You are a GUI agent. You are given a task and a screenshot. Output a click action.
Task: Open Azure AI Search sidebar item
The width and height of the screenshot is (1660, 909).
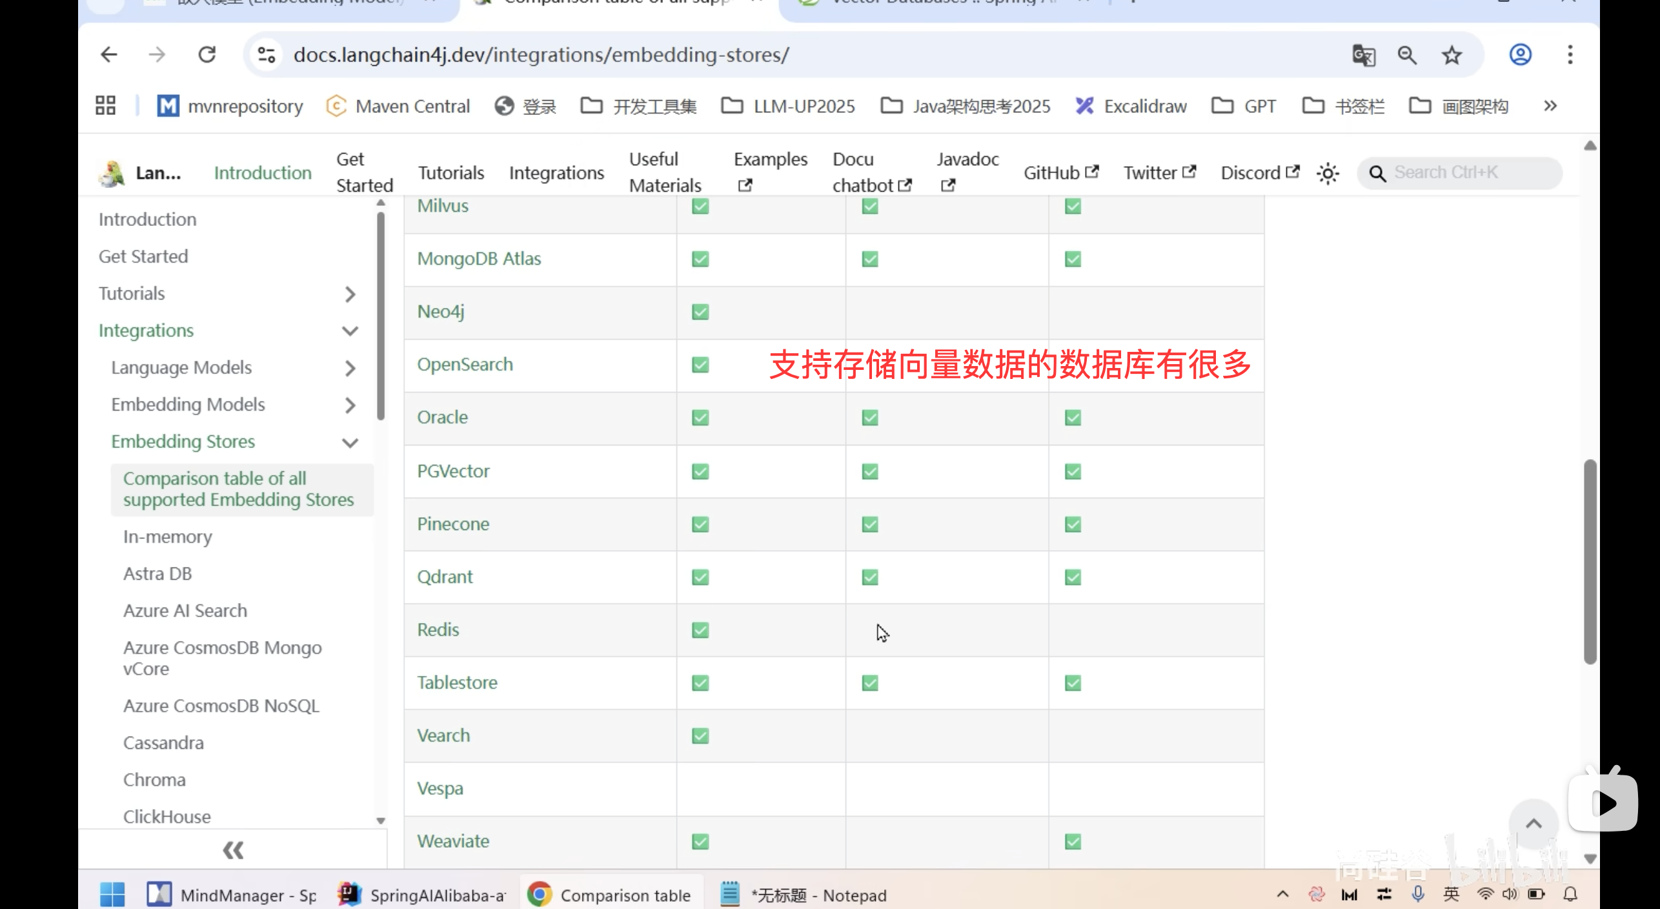(x=185, y=611)
